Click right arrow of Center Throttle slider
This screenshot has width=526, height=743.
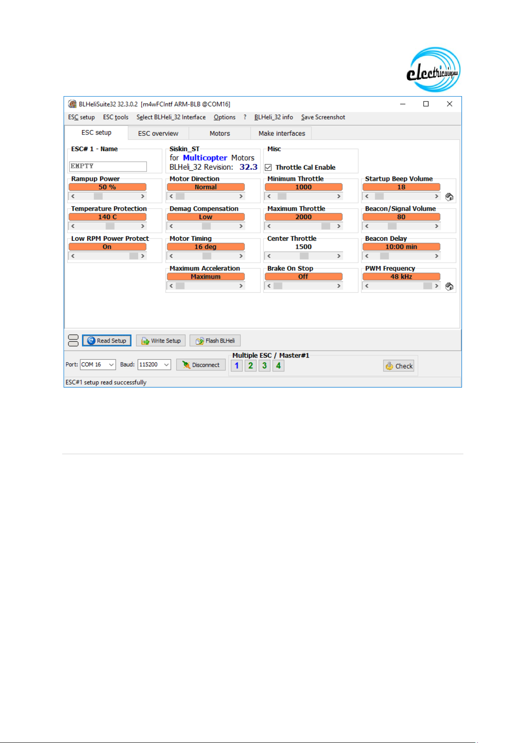339,256
